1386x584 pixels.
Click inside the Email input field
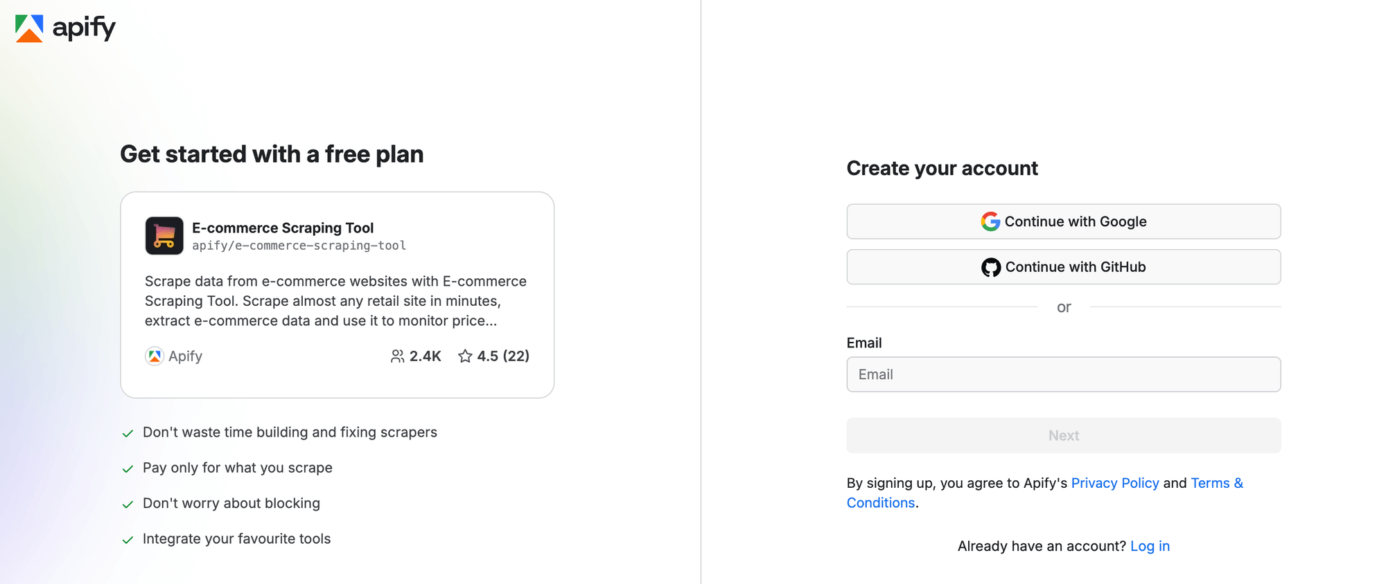pos(1064,374)
